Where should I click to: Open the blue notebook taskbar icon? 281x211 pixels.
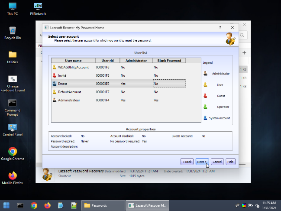(x=61, y=205)
